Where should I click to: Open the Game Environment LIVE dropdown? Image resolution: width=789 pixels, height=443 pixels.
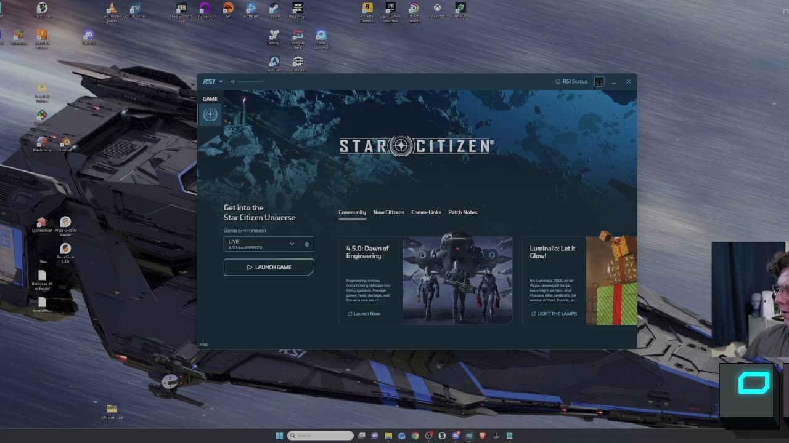261,244
